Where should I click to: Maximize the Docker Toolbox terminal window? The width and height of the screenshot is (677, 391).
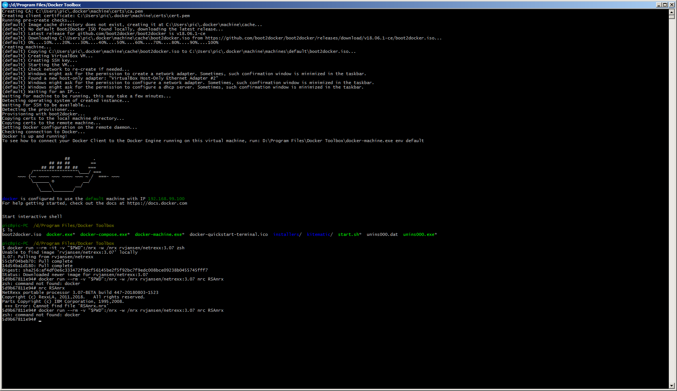point(665,5)
